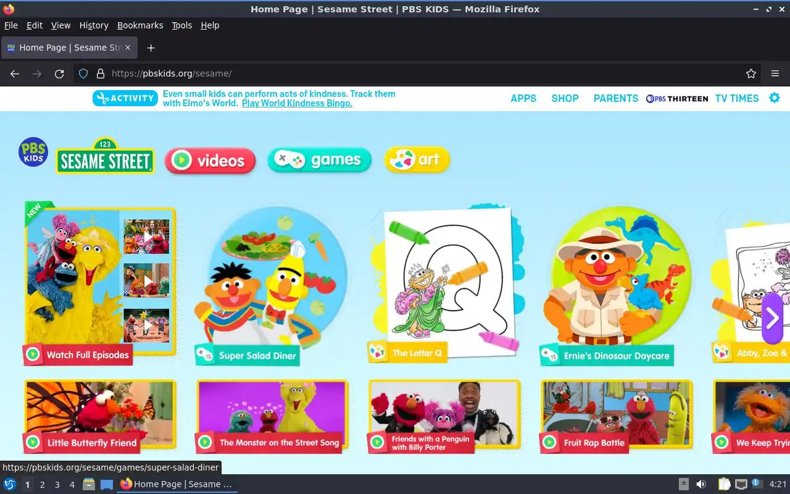790x494 pixels.
Task: Open the clipboard tray icon
Action: [x=724, y=484]
